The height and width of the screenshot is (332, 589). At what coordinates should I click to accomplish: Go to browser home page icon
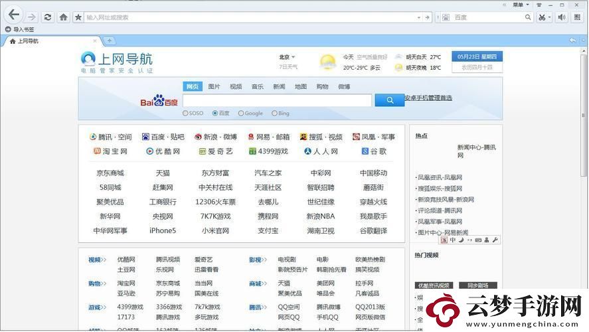tap(64, 17)
